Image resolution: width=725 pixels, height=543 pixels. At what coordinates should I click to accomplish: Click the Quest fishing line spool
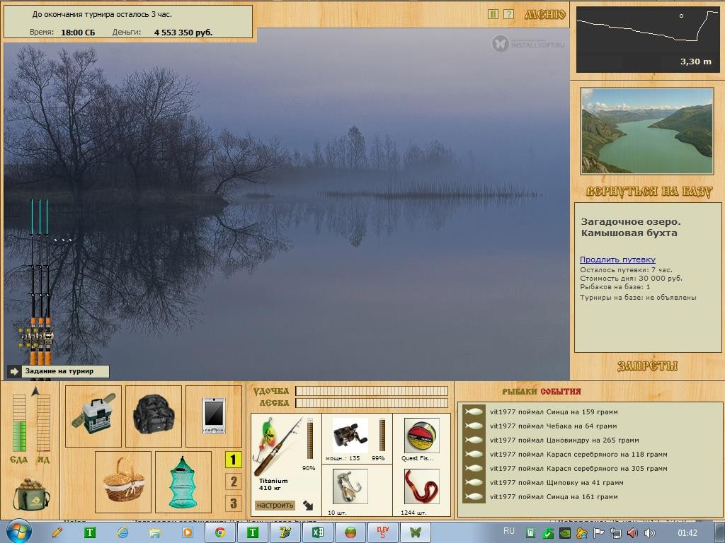point(421,436)
